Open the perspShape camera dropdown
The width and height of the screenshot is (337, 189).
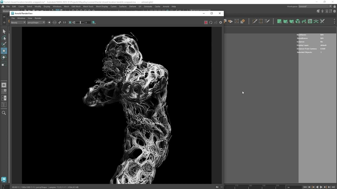point(36,23)
